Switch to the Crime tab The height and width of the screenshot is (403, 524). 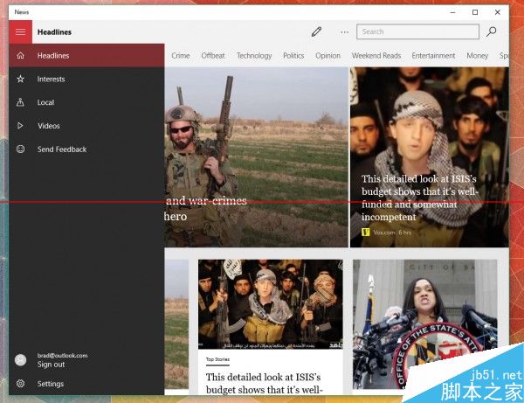[x=181, y=56]
